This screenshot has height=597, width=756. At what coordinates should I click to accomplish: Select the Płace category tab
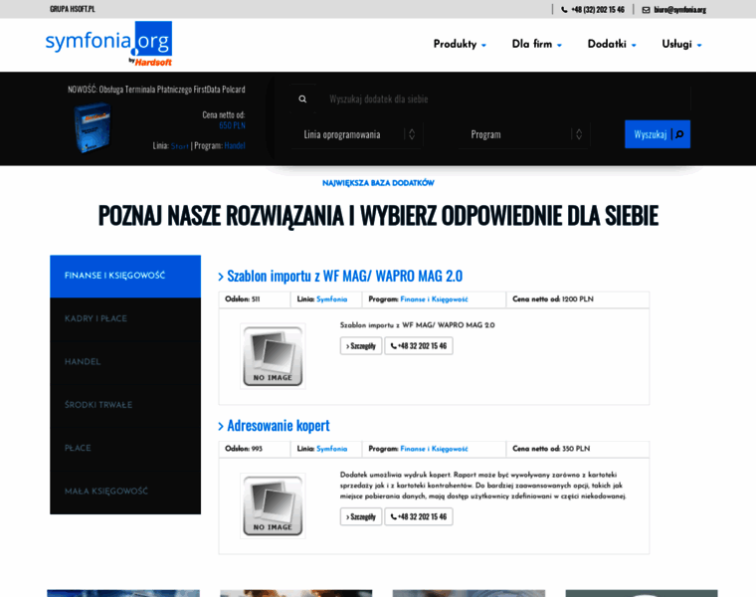click(x=125, y=448)
